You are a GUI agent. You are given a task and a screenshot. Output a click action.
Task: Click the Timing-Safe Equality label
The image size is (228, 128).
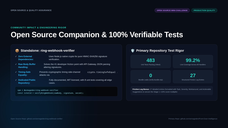pos(24,73)
